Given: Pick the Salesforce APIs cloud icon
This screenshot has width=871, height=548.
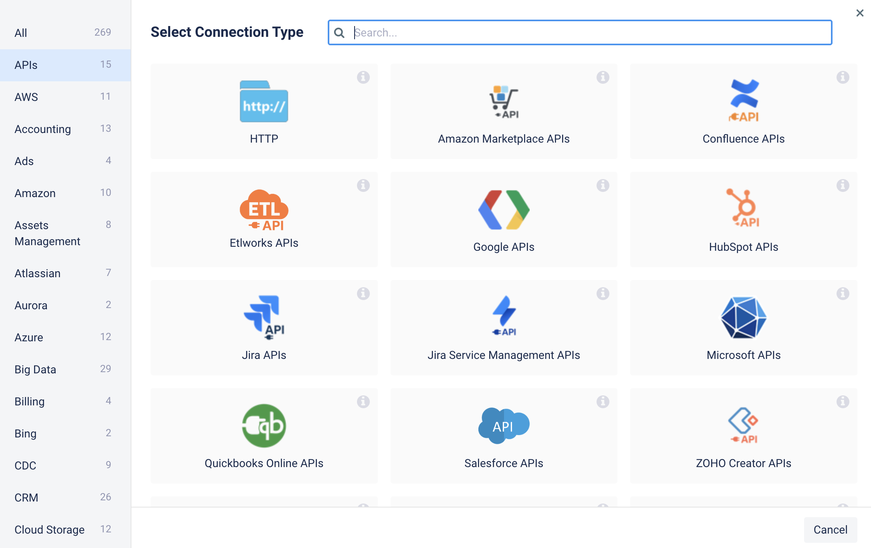Looking at the screenshot, I should point(504,425).
